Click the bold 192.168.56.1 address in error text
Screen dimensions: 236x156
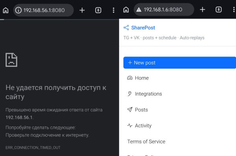(19, 117)
